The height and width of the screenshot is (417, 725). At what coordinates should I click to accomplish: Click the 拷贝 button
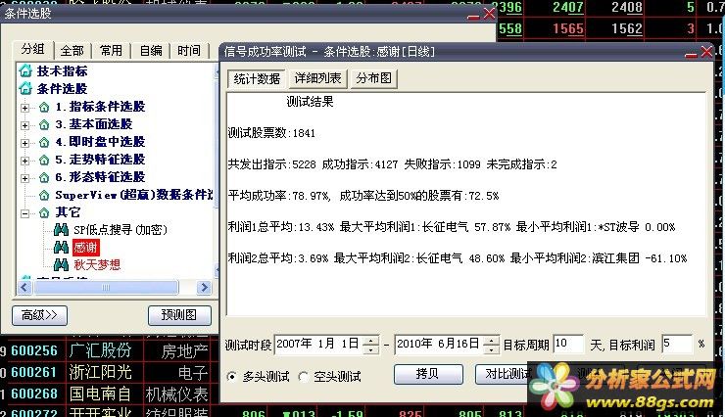[x=428, y=374]
